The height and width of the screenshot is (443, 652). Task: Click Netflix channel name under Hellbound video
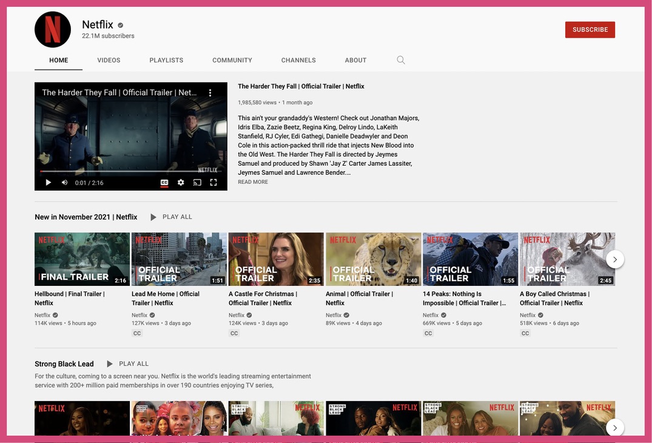click(x=42, y=315)
